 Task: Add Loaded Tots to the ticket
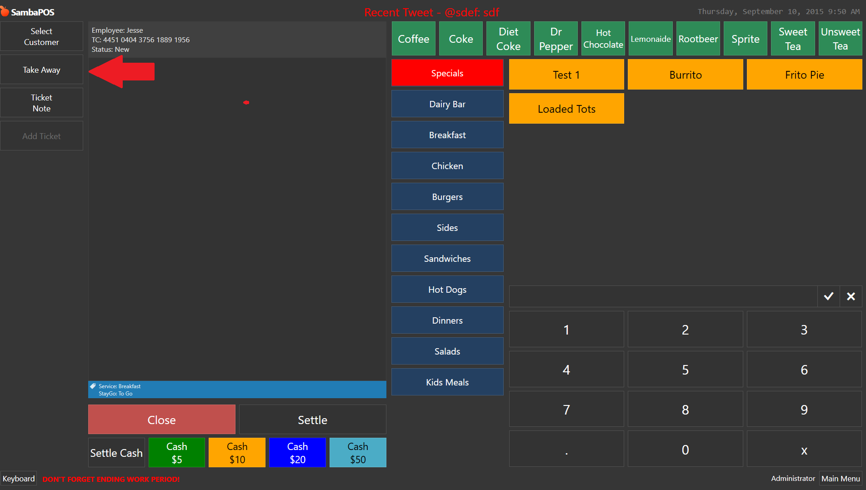[x=566, y=109]
